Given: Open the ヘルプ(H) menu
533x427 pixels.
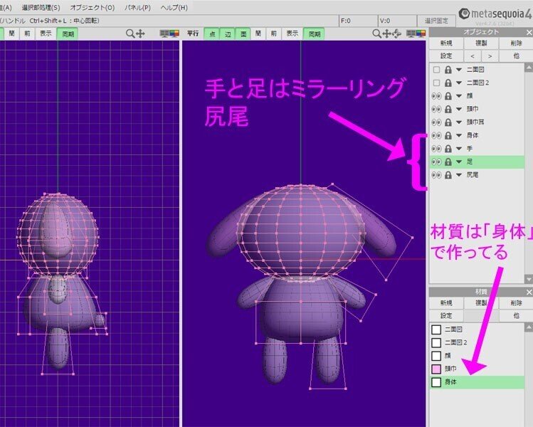Looking at the screenshot, I should 174,8.
